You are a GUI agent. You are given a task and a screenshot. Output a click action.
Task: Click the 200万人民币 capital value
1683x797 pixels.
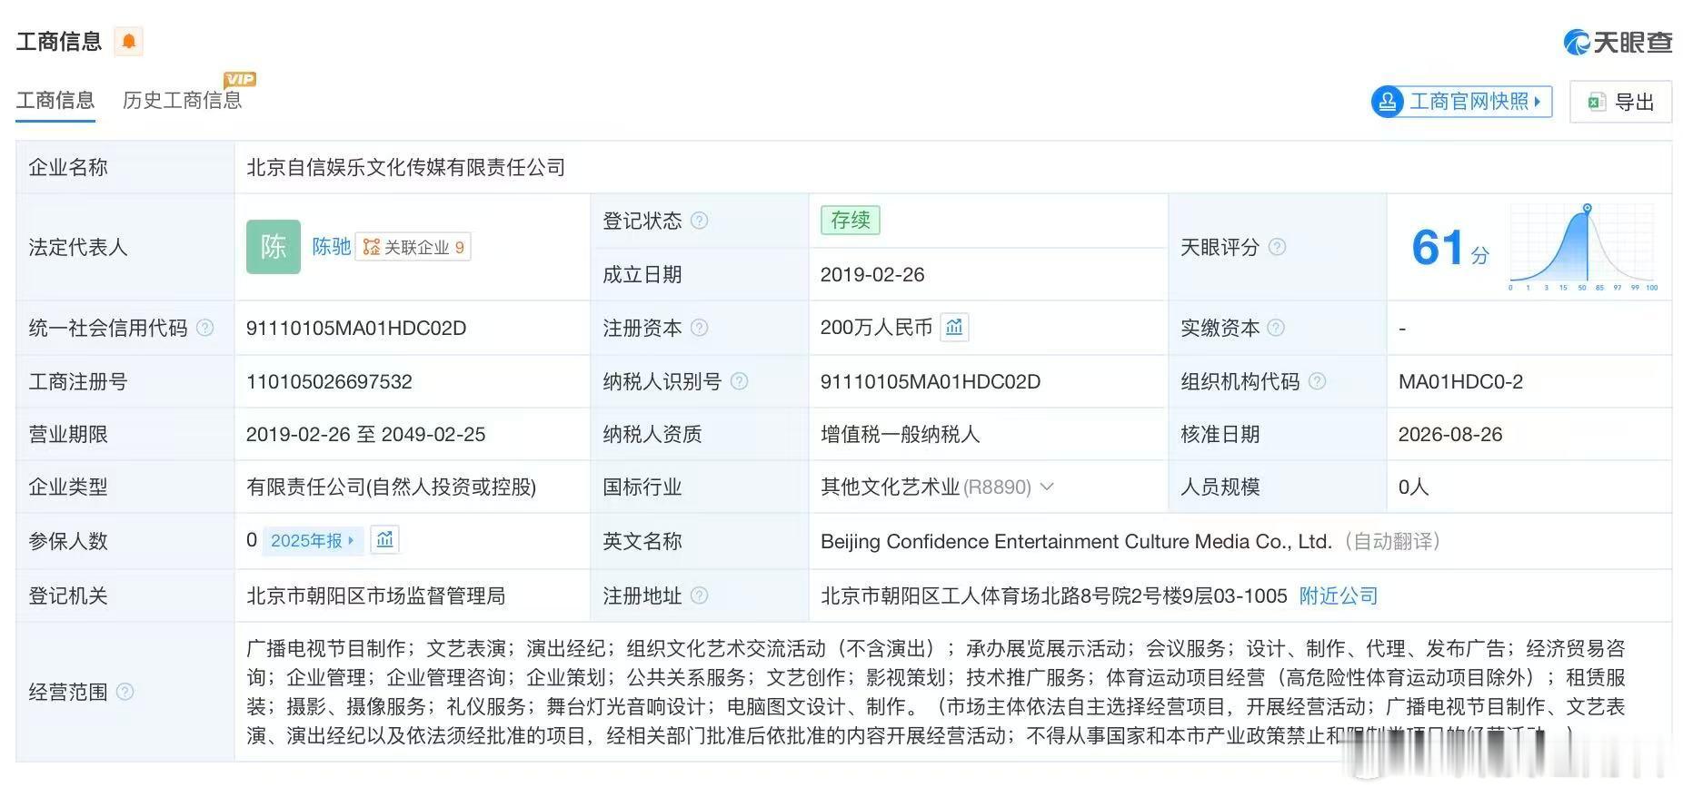point(877,328)
